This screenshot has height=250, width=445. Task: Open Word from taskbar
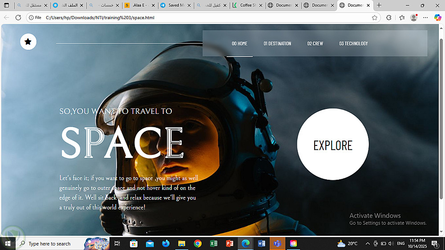(261, 243)
